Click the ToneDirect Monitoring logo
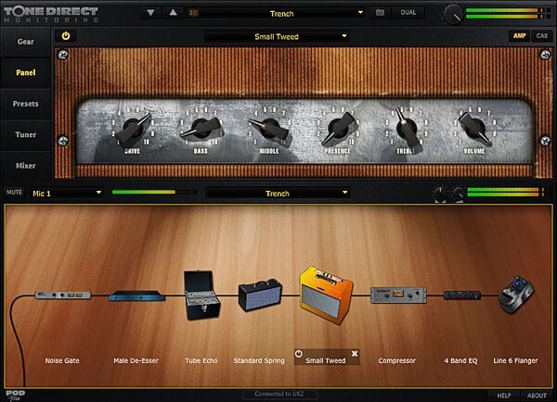This screenshot has height=402, width=557. [51, 14]
